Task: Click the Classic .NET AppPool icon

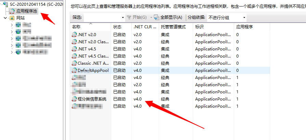Action: (74, 63)
